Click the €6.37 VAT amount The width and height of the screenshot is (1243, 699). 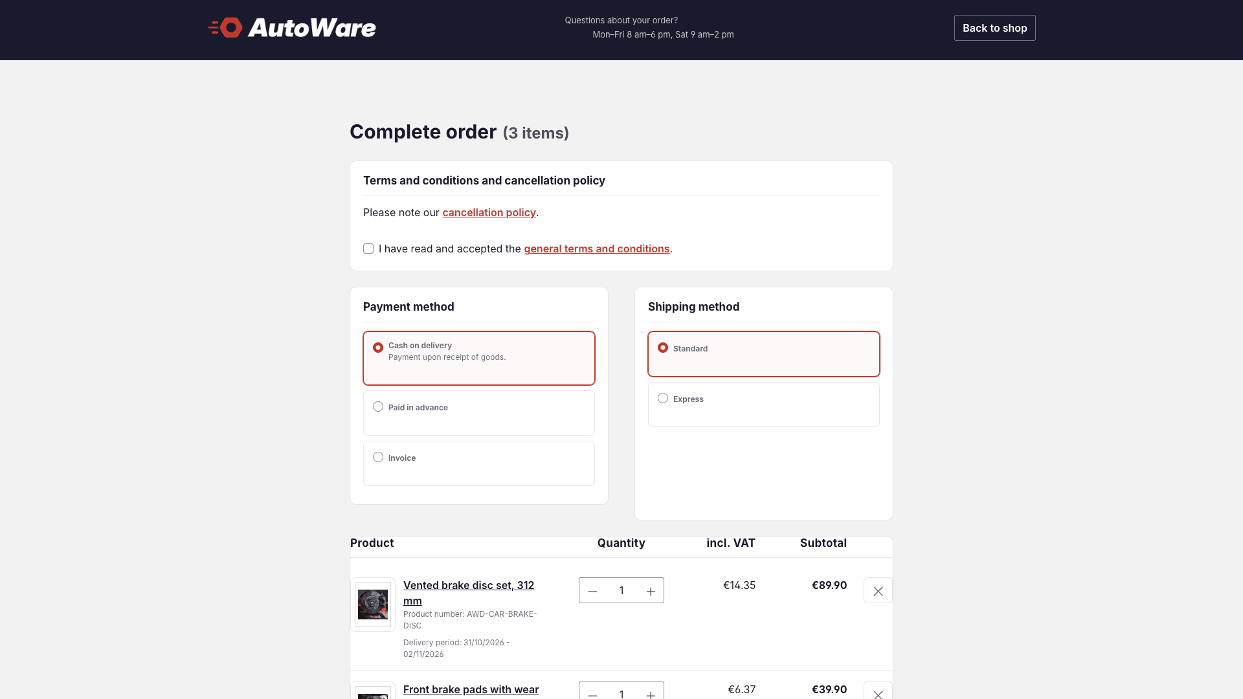click(742, 689)
